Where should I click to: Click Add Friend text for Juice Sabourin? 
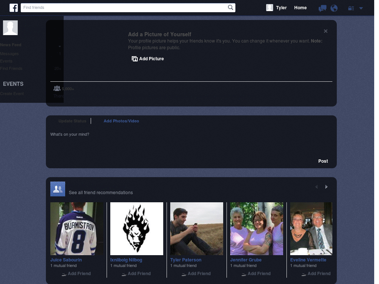point(79,274)
